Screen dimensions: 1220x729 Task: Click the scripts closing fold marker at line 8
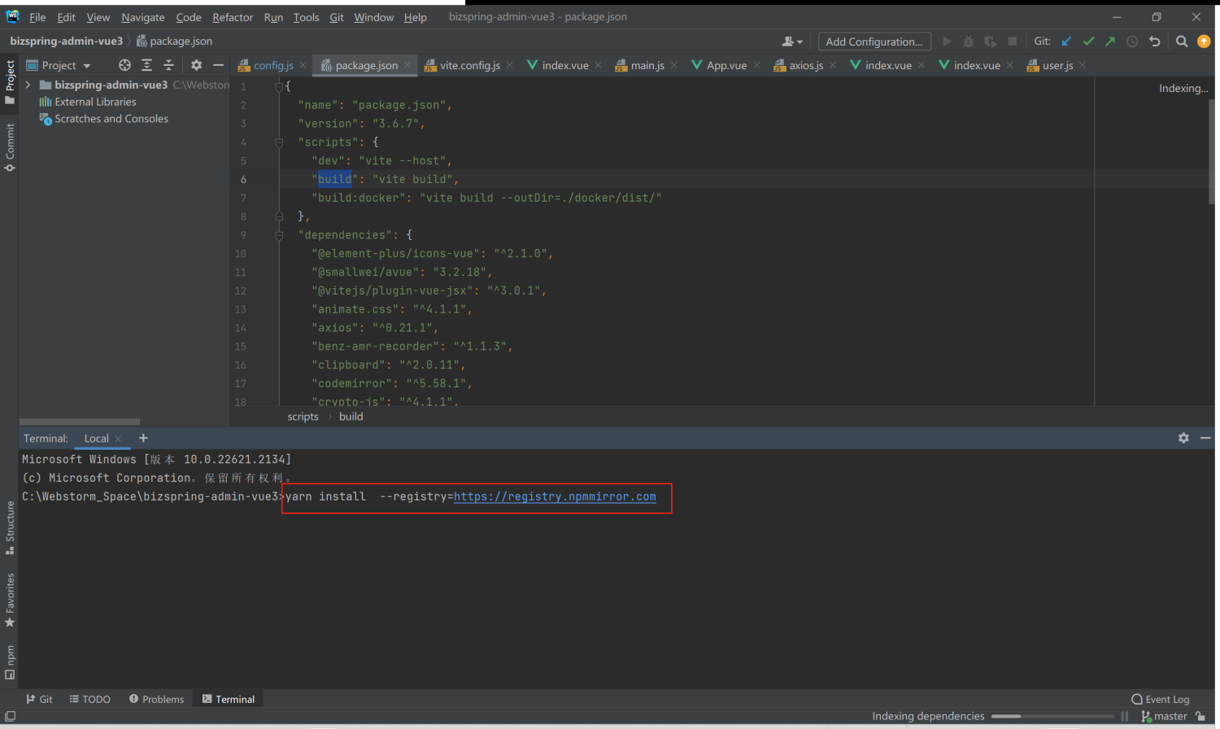click(279, 216)
